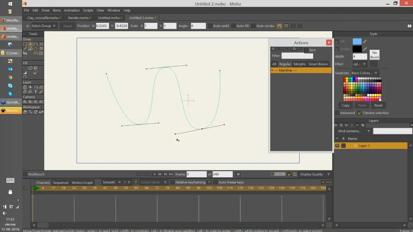Select the Create Shape tool in Fill

[30, 68]
